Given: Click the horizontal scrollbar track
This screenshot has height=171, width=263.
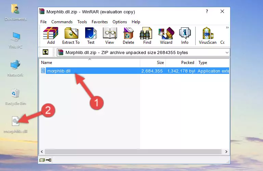Looking at the screenshot, I should [x=133, y=152].
